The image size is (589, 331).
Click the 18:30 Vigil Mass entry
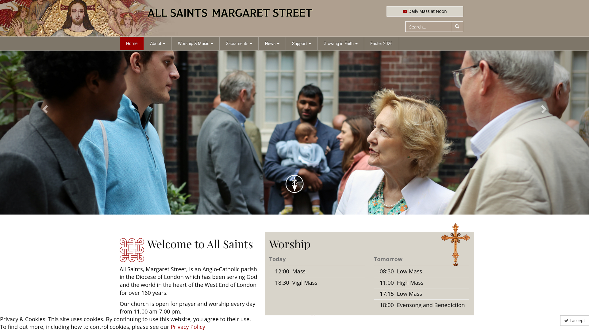[x=317, y=283]
